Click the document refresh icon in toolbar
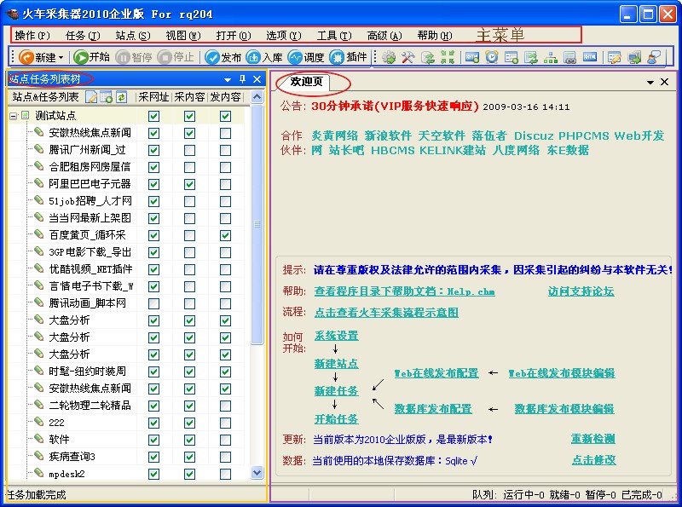 coord(428,57)
